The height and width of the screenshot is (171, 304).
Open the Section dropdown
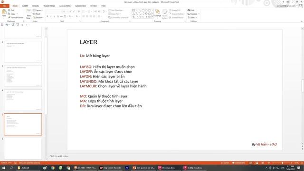[x=38, y=18]
